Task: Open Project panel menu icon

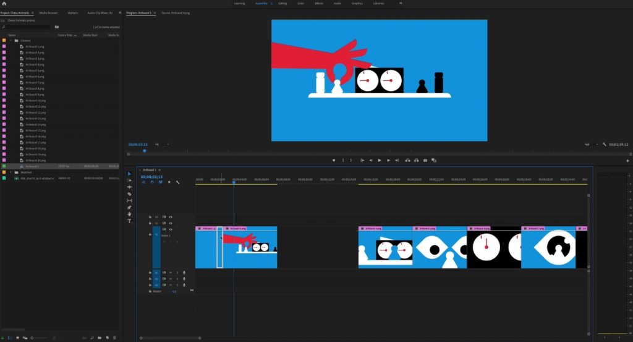Action: [x=33, y=13]
